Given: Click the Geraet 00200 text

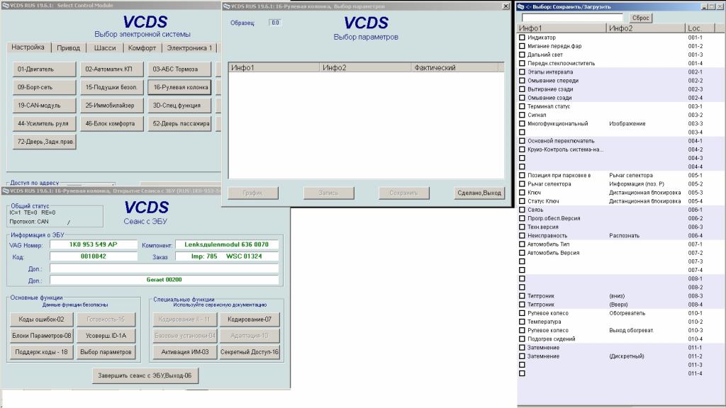Looking at the screenshot, I should coord(164,280).
